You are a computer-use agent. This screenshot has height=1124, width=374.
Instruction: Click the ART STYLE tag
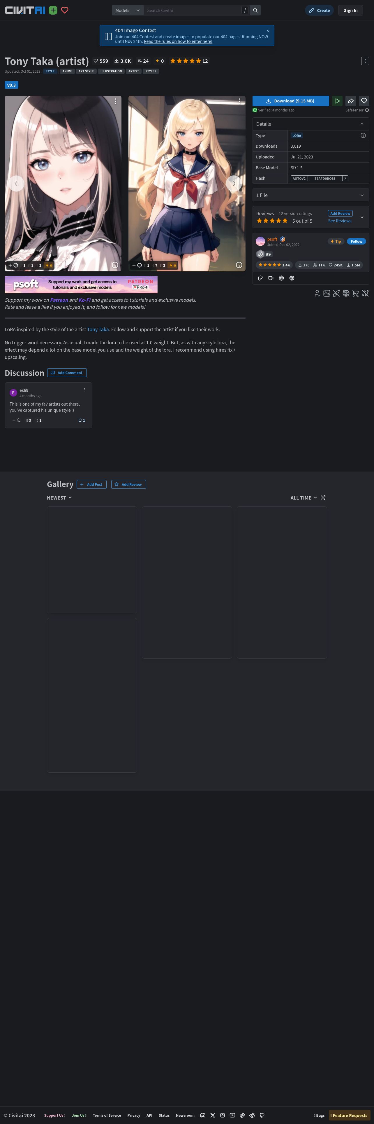[x=86, y=71]
